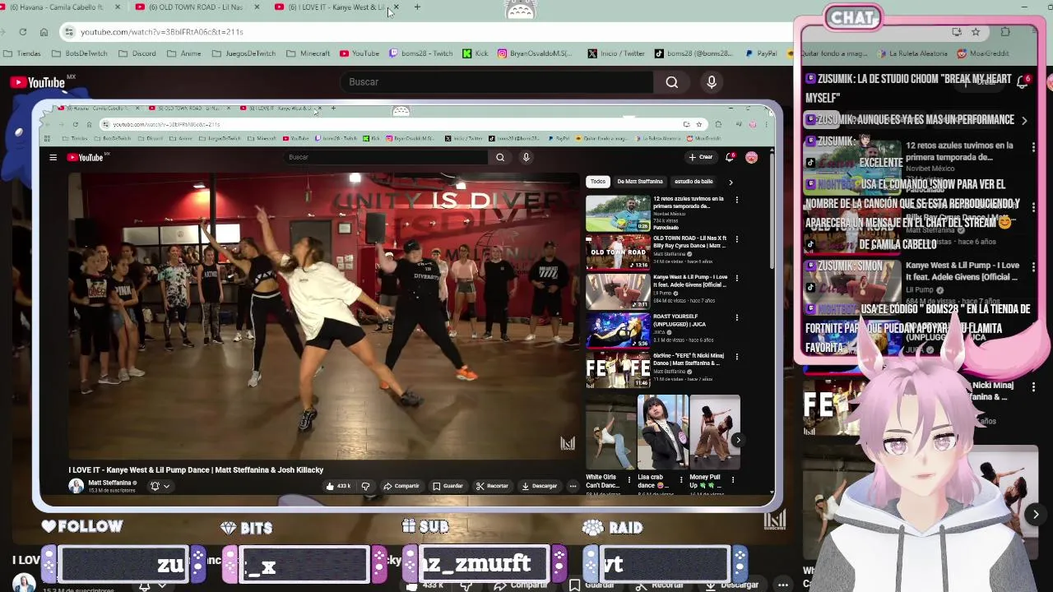
Task: Open OLD TOWN ROAD thumbnail in inner sidebar
Action: pos(618,252)
